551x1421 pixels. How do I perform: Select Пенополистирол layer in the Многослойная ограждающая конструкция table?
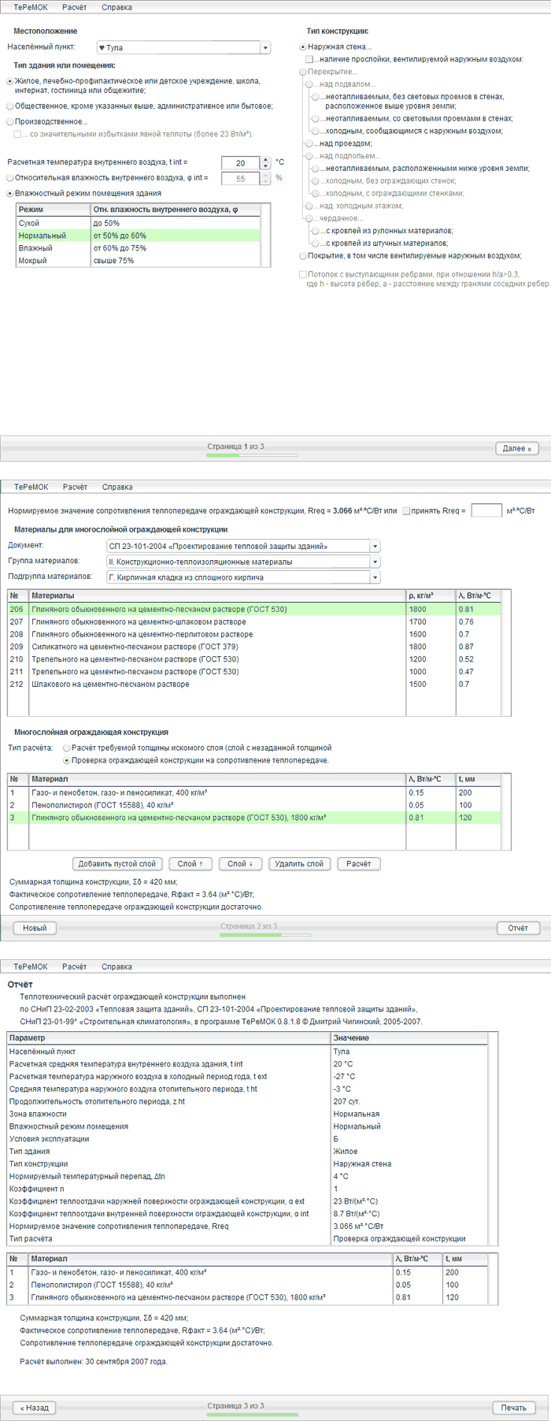coord(254,805)
